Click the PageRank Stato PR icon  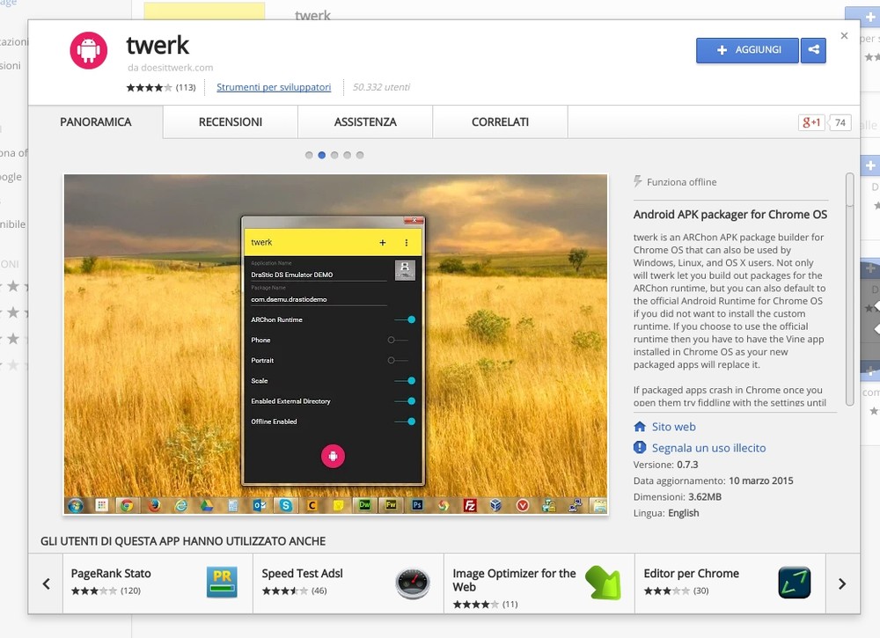click(223, 582)
